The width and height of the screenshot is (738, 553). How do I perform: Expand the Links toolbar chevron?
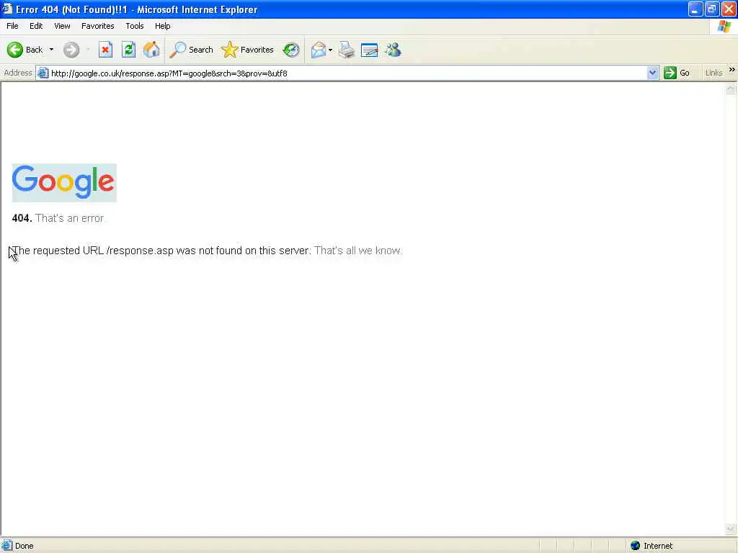732,70
